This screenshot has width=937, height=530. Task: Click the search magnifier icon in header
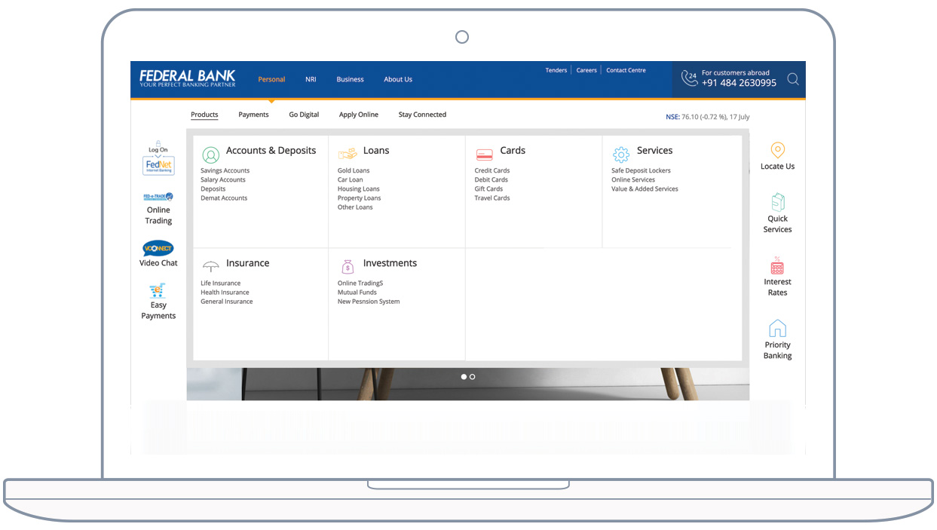(x=792, y=79)
